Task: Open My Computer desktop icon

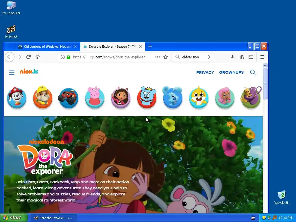Action: tap(11, 8)
